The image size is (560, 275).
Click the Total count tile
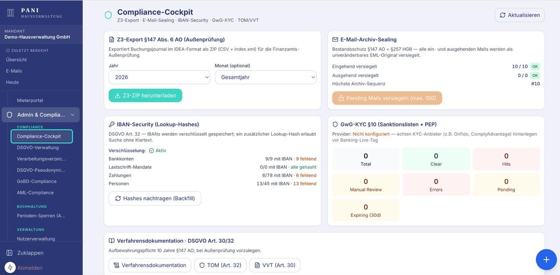(366, 159)
